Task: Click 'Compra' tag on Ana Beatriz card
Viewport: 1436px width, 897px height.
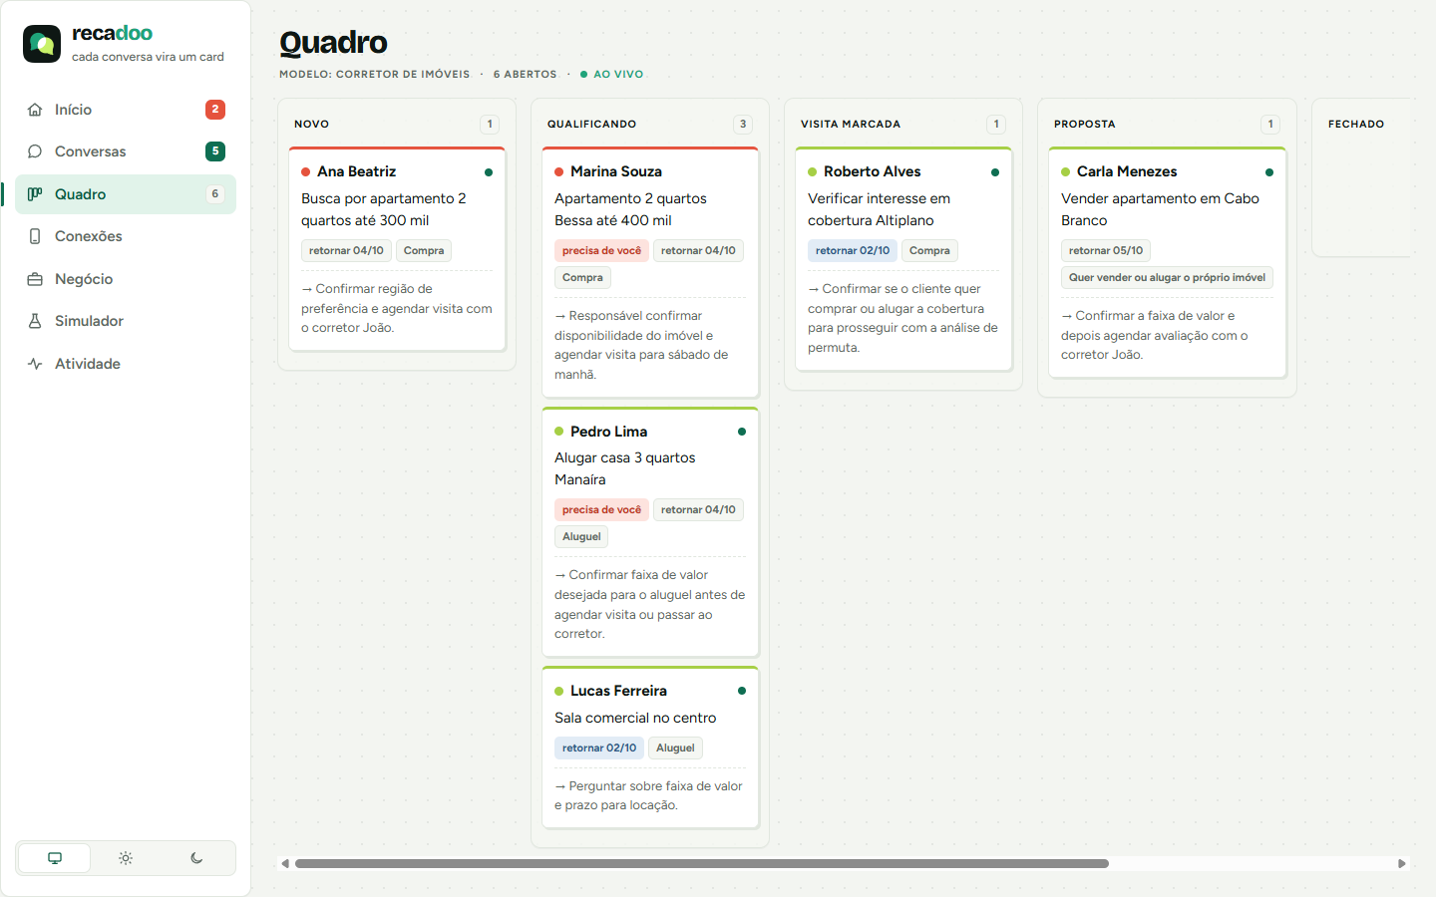Action: point(424,251)
